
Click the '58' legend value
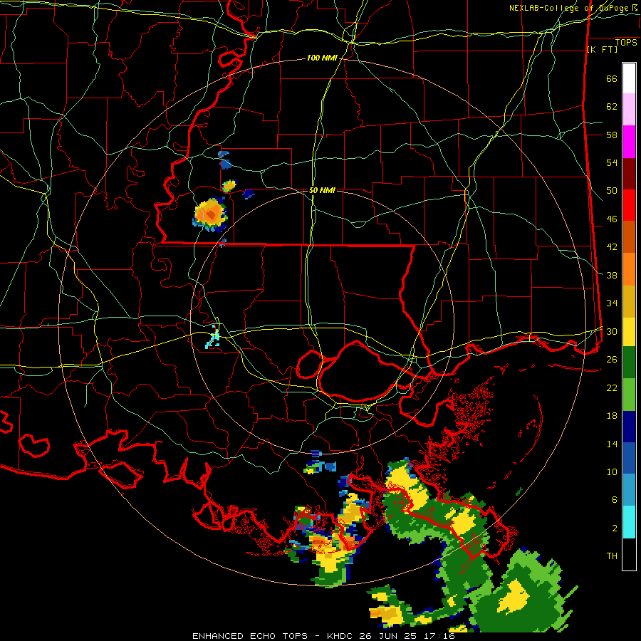click(x=612, y=135)
